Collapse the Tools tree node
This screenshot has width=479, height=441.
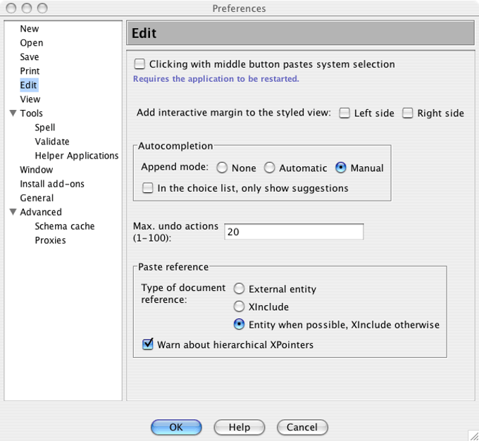click(13, 113)
